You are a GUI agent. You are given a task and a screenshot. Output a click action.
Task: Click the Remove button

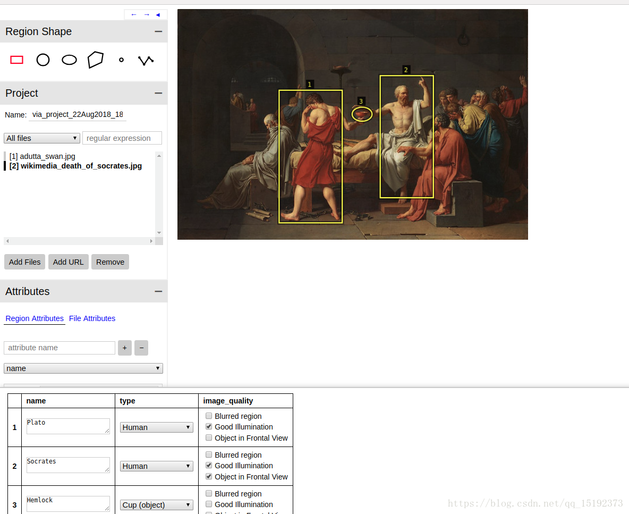[110, 262]
